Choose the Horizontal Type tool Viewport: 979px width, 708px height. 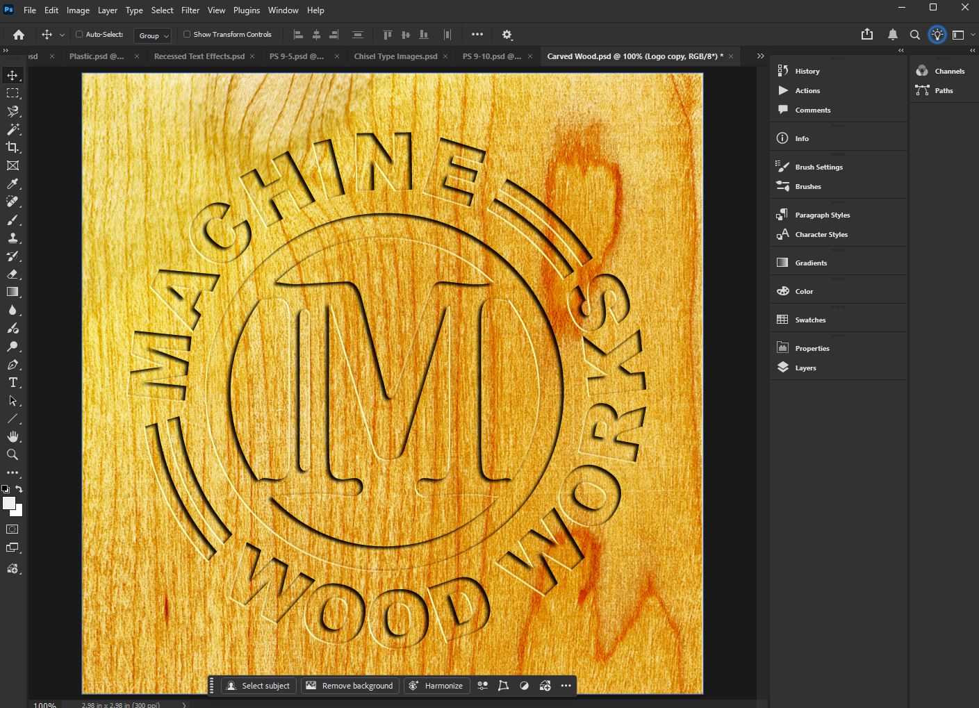pyautogui.click(x=13, y=383)
